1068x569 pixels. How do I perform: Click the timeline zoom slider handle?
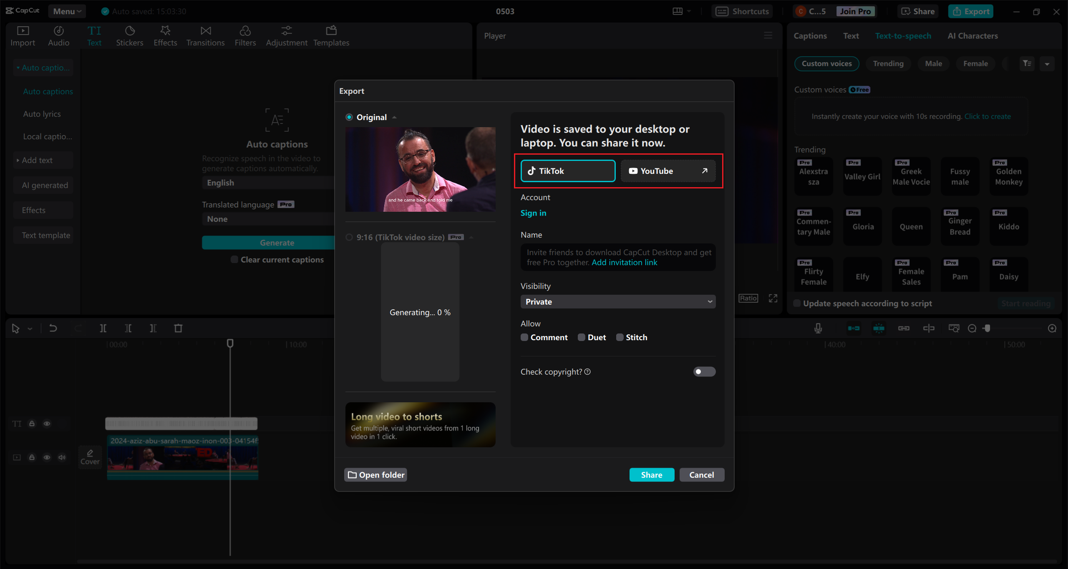coord(987,328)
